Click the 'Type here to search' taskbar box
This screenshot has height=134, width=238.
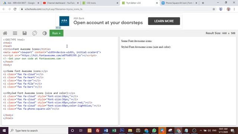pyautogui.click(x=38, y=131)
